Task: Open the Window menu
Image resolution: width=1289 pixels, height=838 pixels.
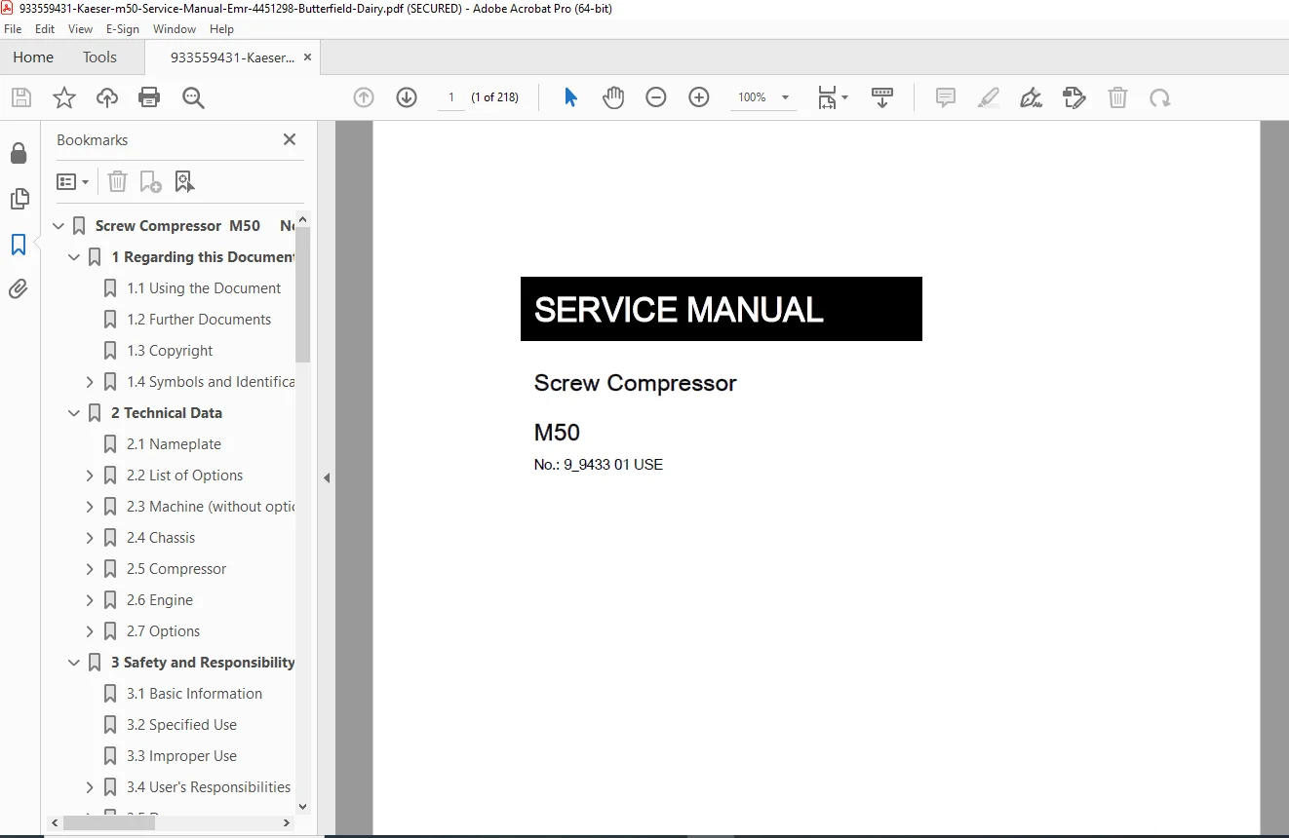Action: pyautogui.click(x=175, y=29)
